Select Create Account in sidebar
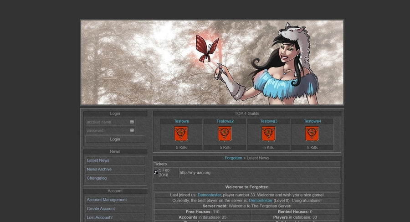The width and height of the screenshot is (410, 222). [x=101, y=209]
